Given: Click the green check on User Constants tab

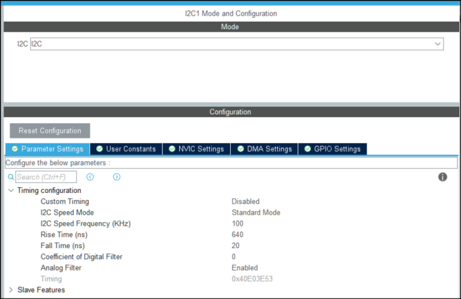Looking at the screenshot, I should (x=99, y=149).
